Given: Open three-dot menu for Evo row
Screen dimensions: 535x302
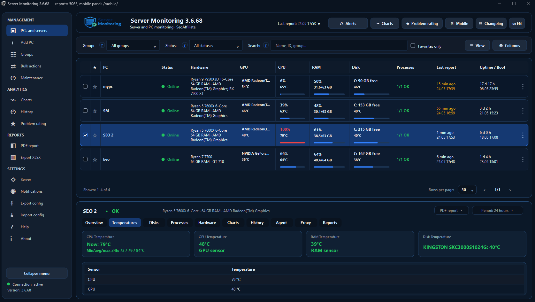Looking at the screenshot, I should (x=523, y=159).
